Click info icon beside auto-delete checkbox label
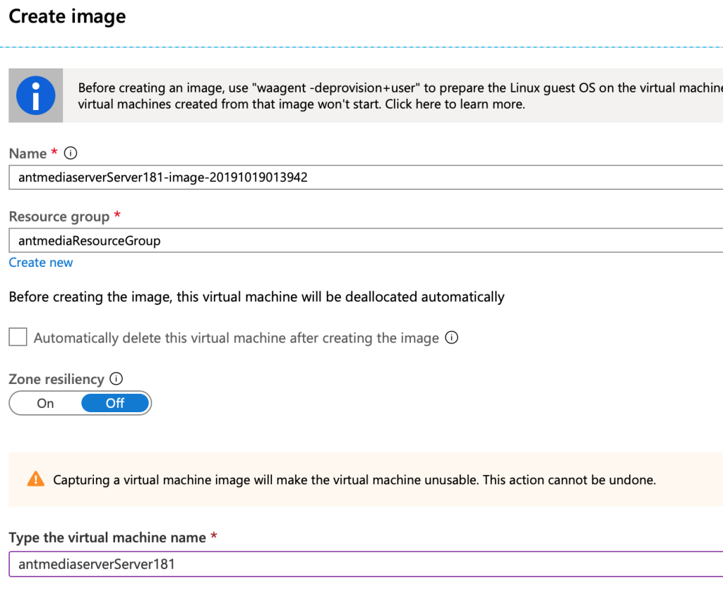Screen dimensions: 723x602 click(x=451, y=338)
